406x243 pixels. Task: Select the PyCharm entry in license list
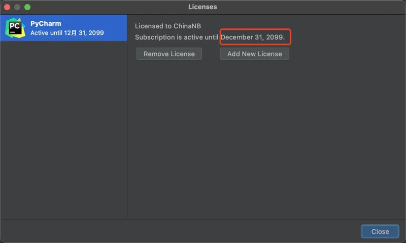pos(63,28)
